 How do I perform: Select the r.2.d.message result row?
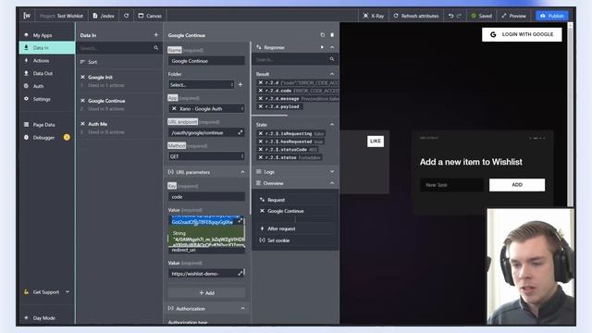298,99
